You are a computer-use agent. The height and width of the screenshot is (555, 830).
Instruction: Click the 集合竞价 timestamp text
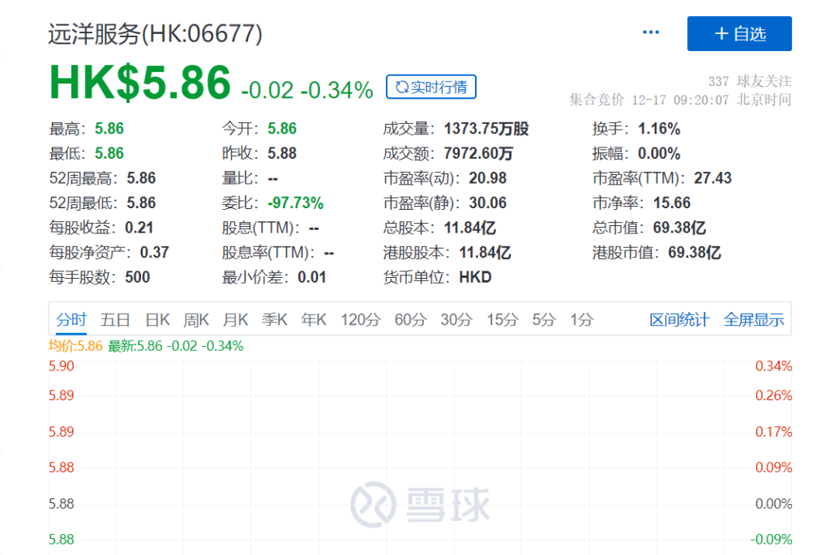(680, 100)
